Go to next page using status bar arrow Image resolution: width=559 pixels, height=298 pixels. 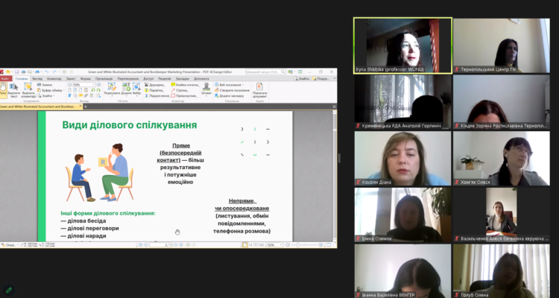(x=176, y=245)
